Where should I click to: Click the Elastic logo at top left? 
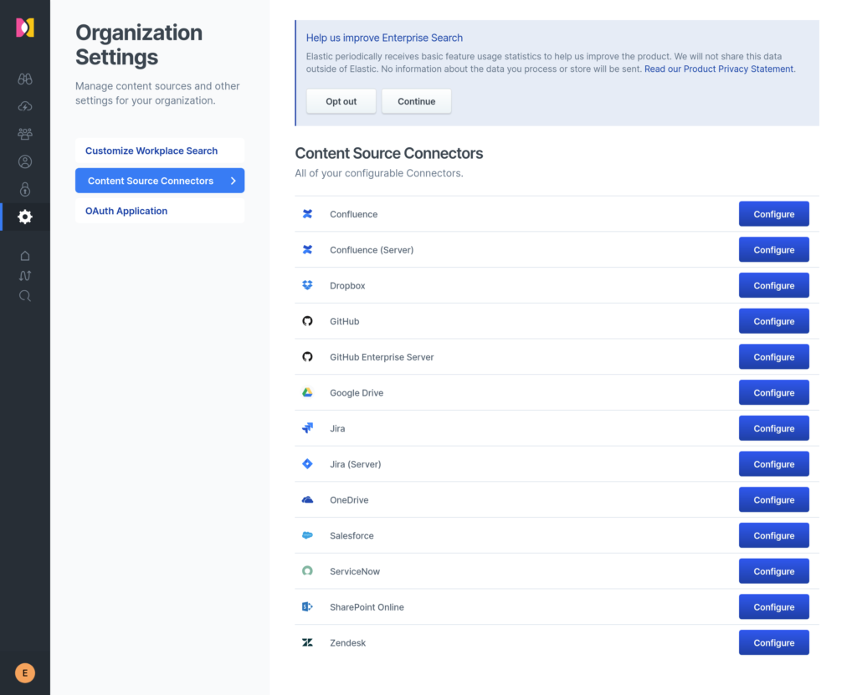(x=25, y=28)
